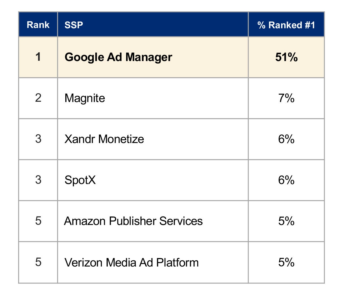
Task: Click the 5% value for Amazon Publisher Services
Action: (x=286, y=221)
